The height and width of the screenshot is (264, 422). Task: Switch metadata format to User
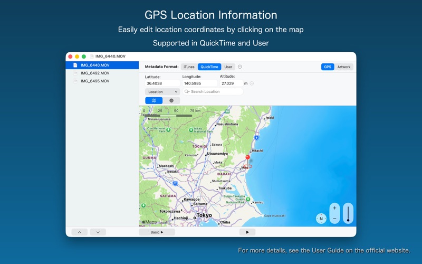point(228,67)
